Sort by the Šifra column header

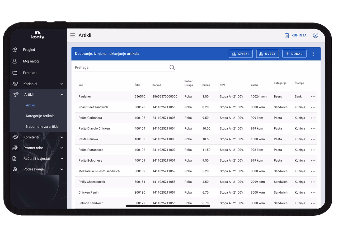137,85
